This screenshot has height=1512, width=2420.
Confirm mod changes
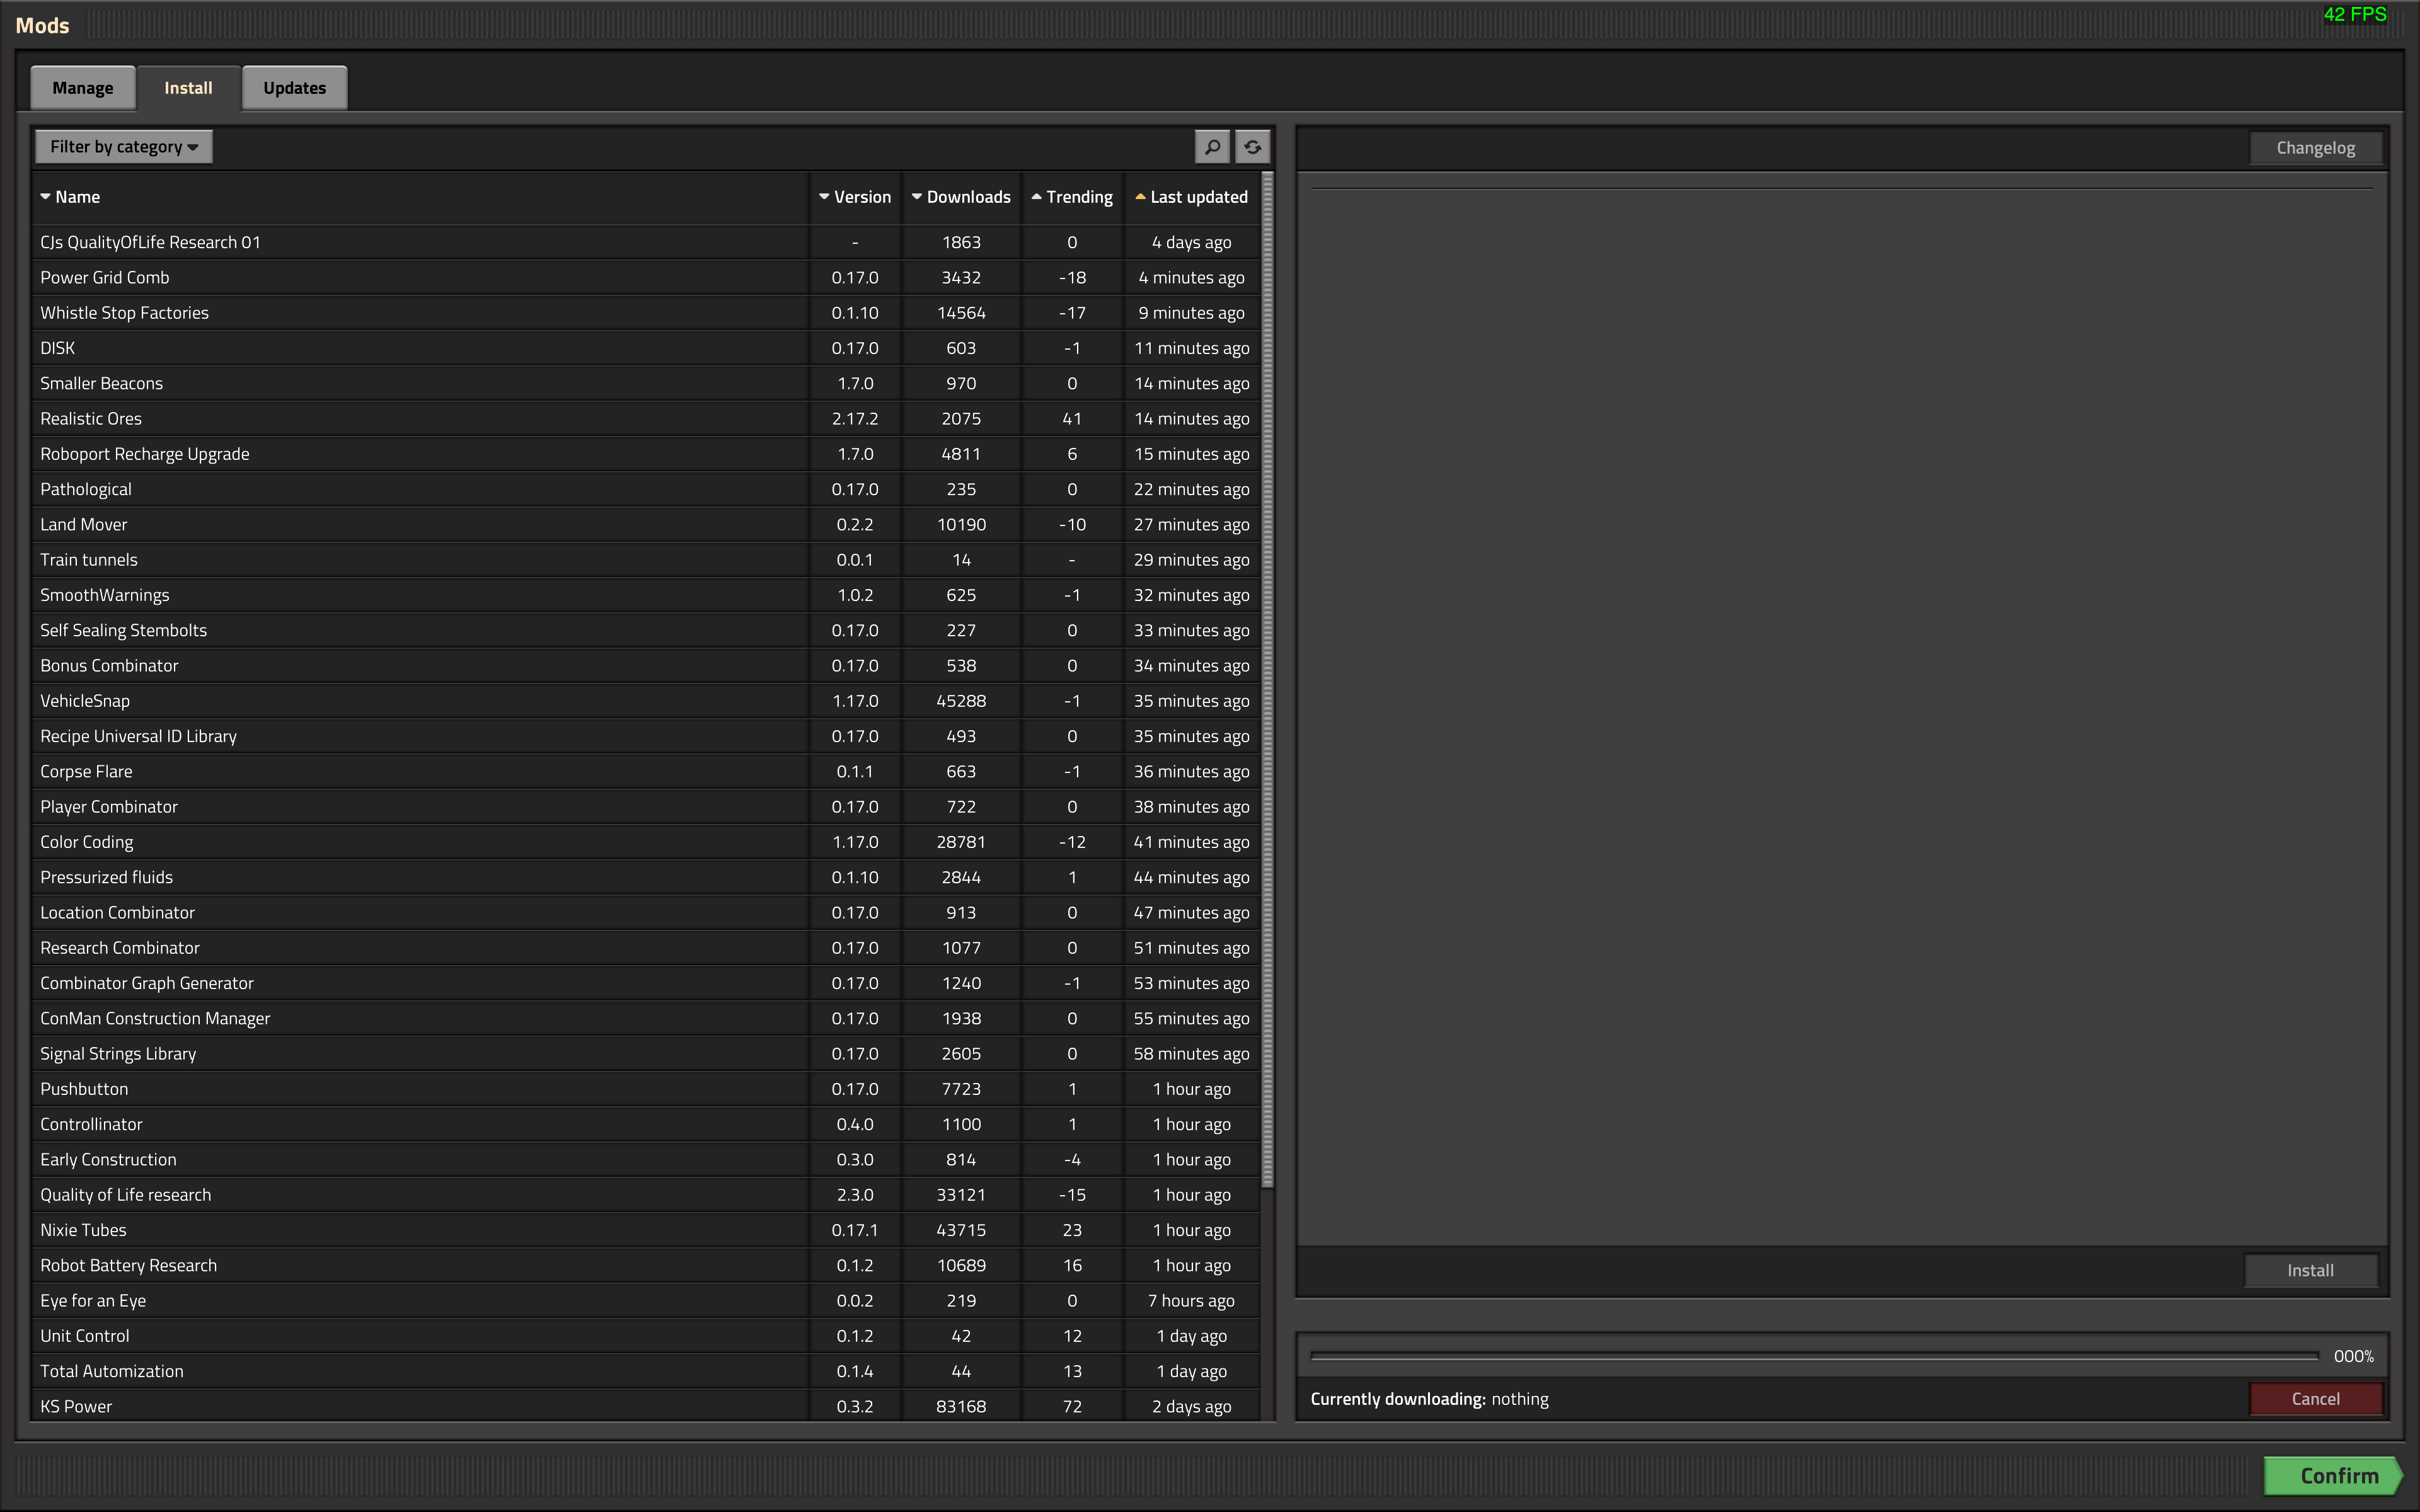(x=2333, y=1476)
